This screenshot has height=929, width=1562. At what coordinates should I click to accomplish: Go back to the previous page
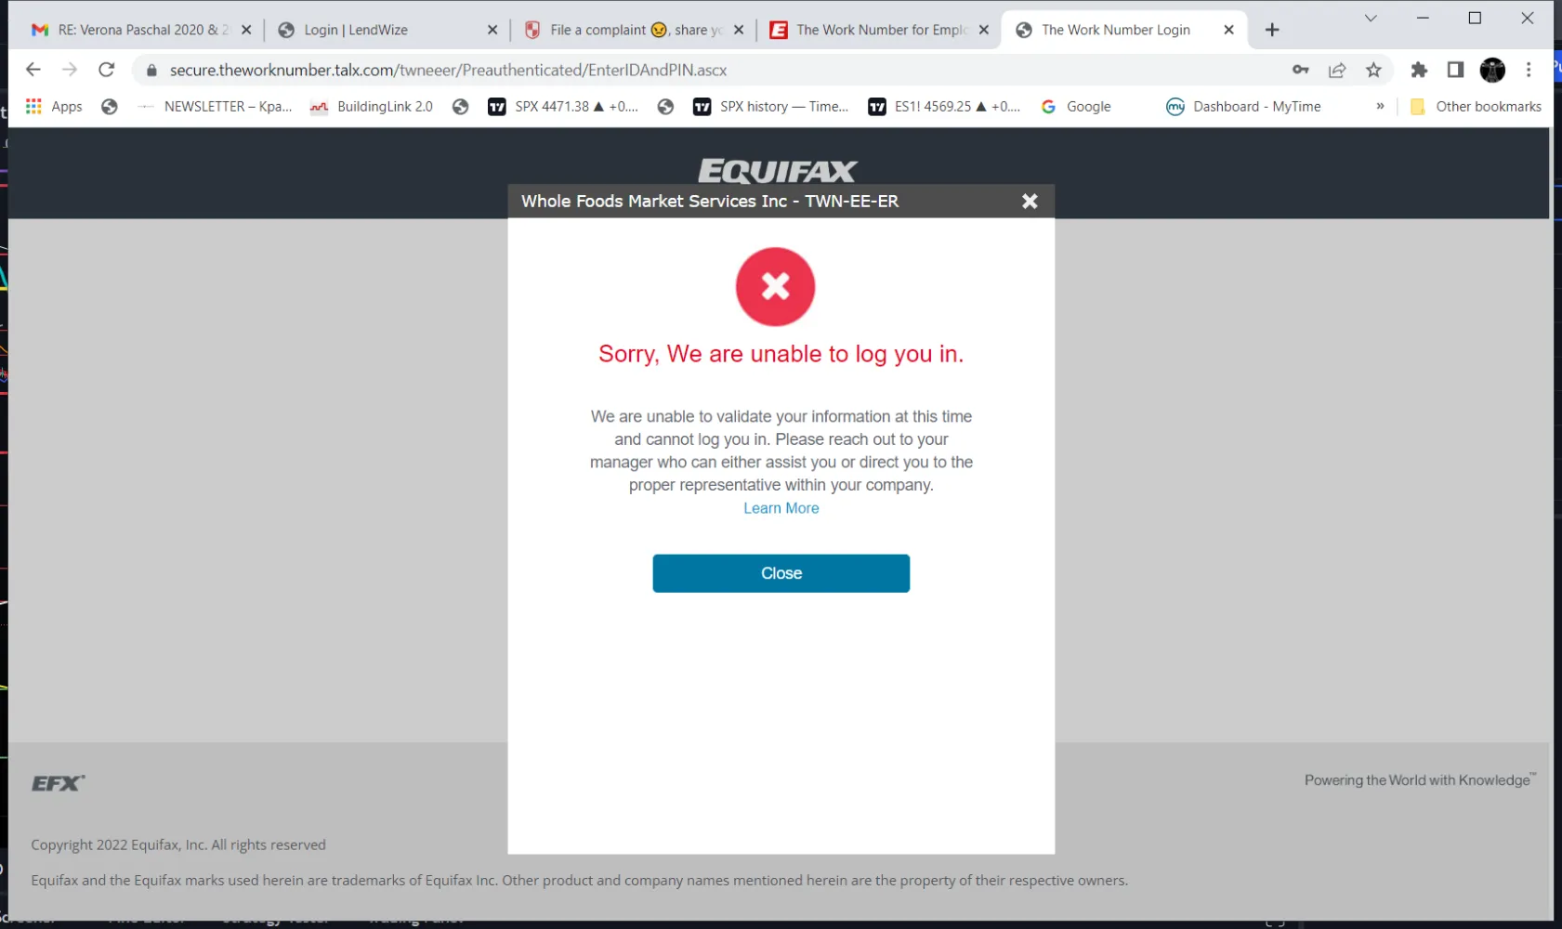(x=33, y=70)
